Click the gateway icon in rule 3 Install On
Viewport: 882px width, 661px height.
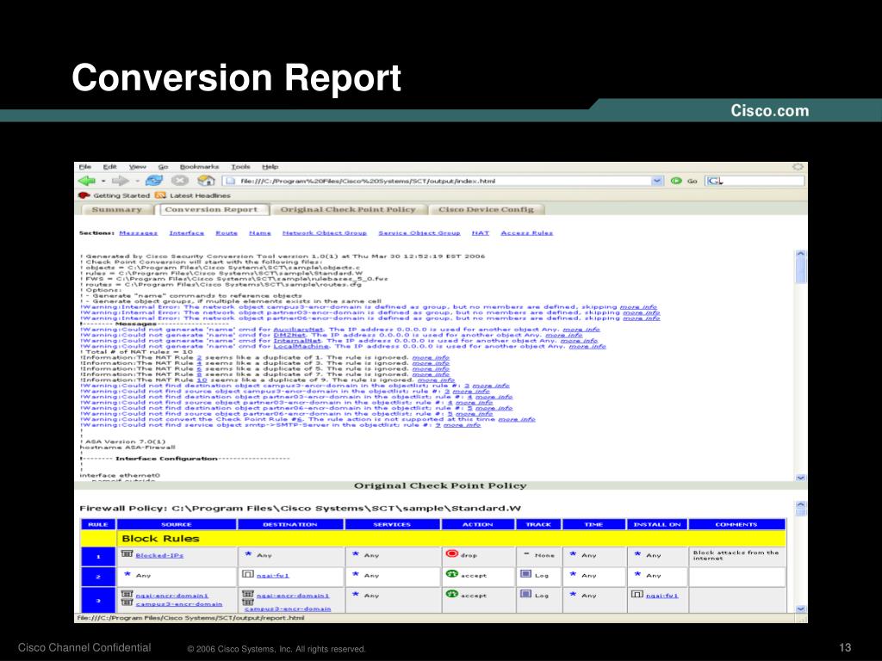[637, 594]
